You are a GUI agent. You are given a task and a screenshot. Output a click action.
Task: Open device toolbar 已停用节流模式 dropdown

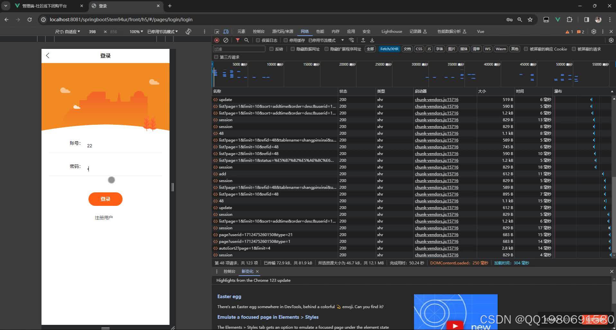pos(162,32)
